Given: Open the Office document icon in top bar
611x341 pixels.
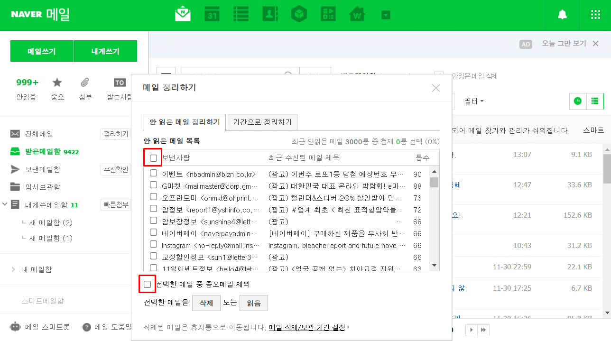Looking at the screenshot, I should 328,14.
